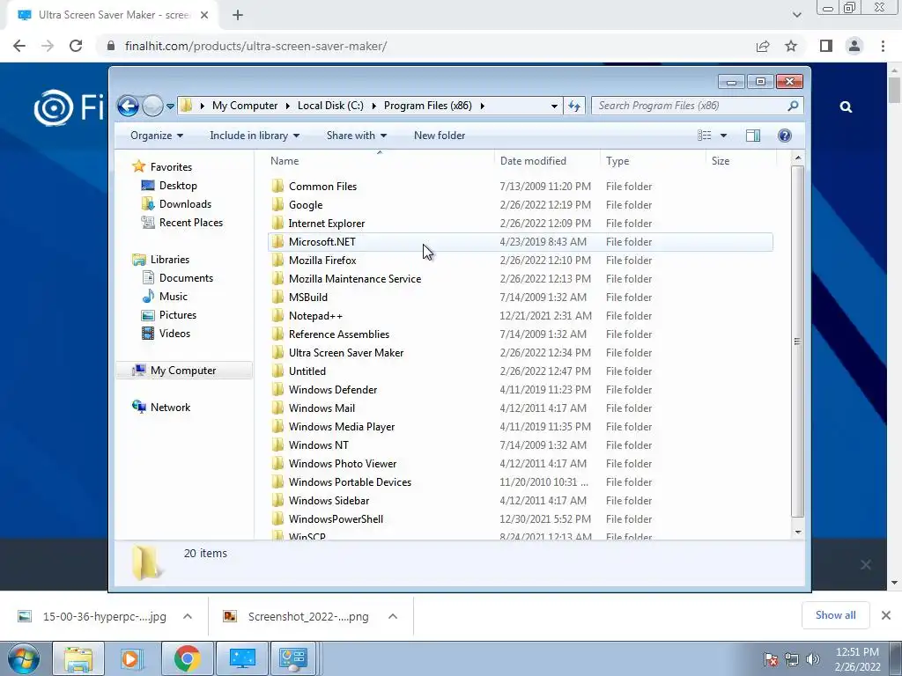The height and width of the screenshot is (676, 902).
Task: Expand options for Screenshot png download
Action: tap(393, 616)
